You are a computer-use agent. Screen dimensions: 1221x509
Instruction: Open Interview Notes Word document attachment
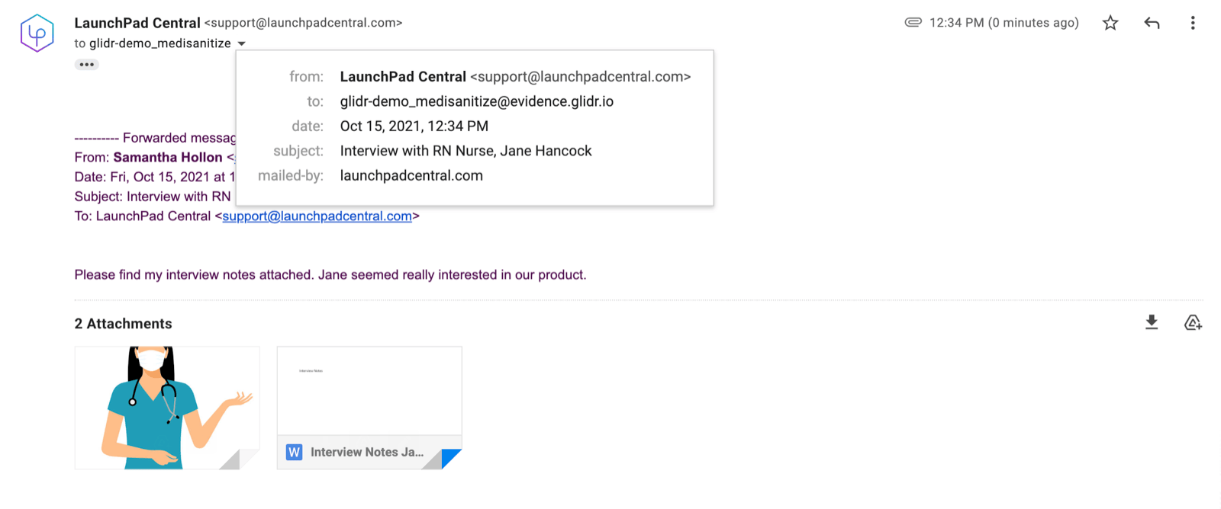(369, 408)
